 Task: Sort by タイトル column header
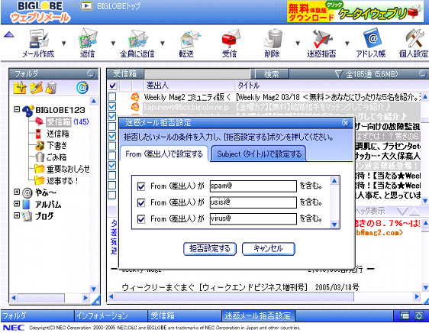coord(328,86)
